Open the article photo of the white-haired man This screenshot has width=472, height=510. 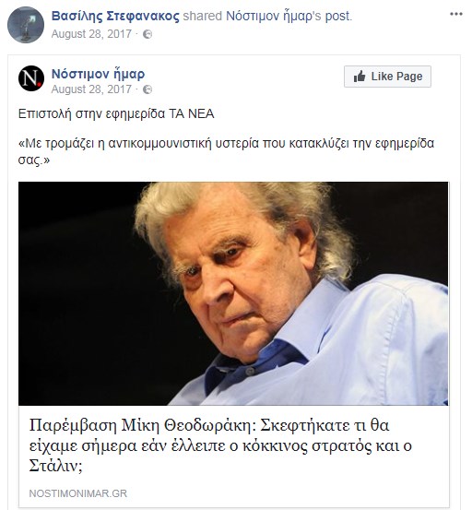coord(233,293)
